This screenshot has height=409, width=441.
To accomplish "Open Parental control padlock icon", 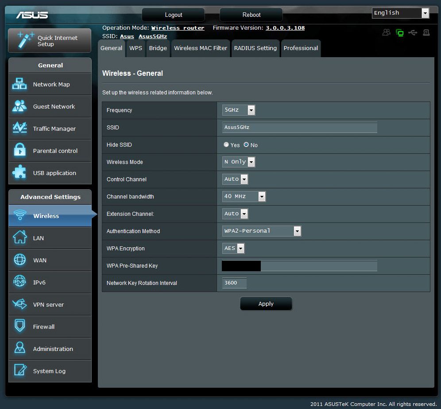I will (x=19, y=151).
